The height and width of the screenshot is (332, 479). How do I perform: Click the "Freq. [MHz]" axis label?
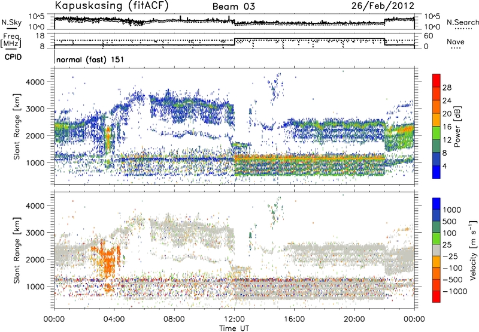[11, 40]
